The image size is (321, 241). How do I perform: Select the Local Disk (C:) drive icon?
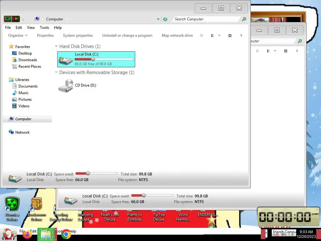(66, 61)
